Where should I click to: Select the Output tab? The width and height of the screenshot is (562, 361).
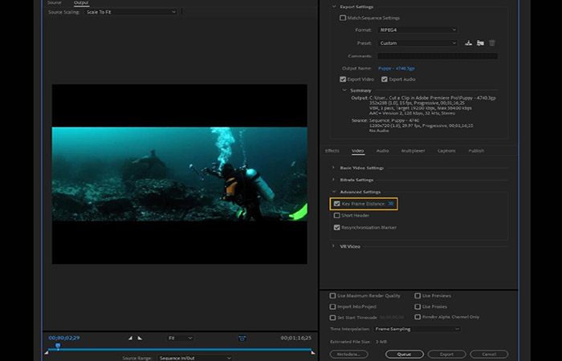click(81, 3)
